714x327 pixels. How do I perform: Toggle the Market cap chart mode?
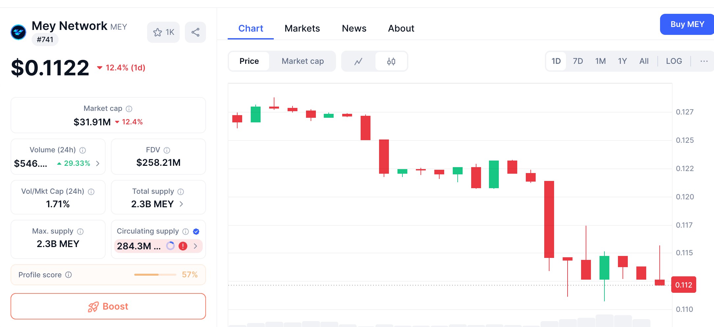click(303, 61)
